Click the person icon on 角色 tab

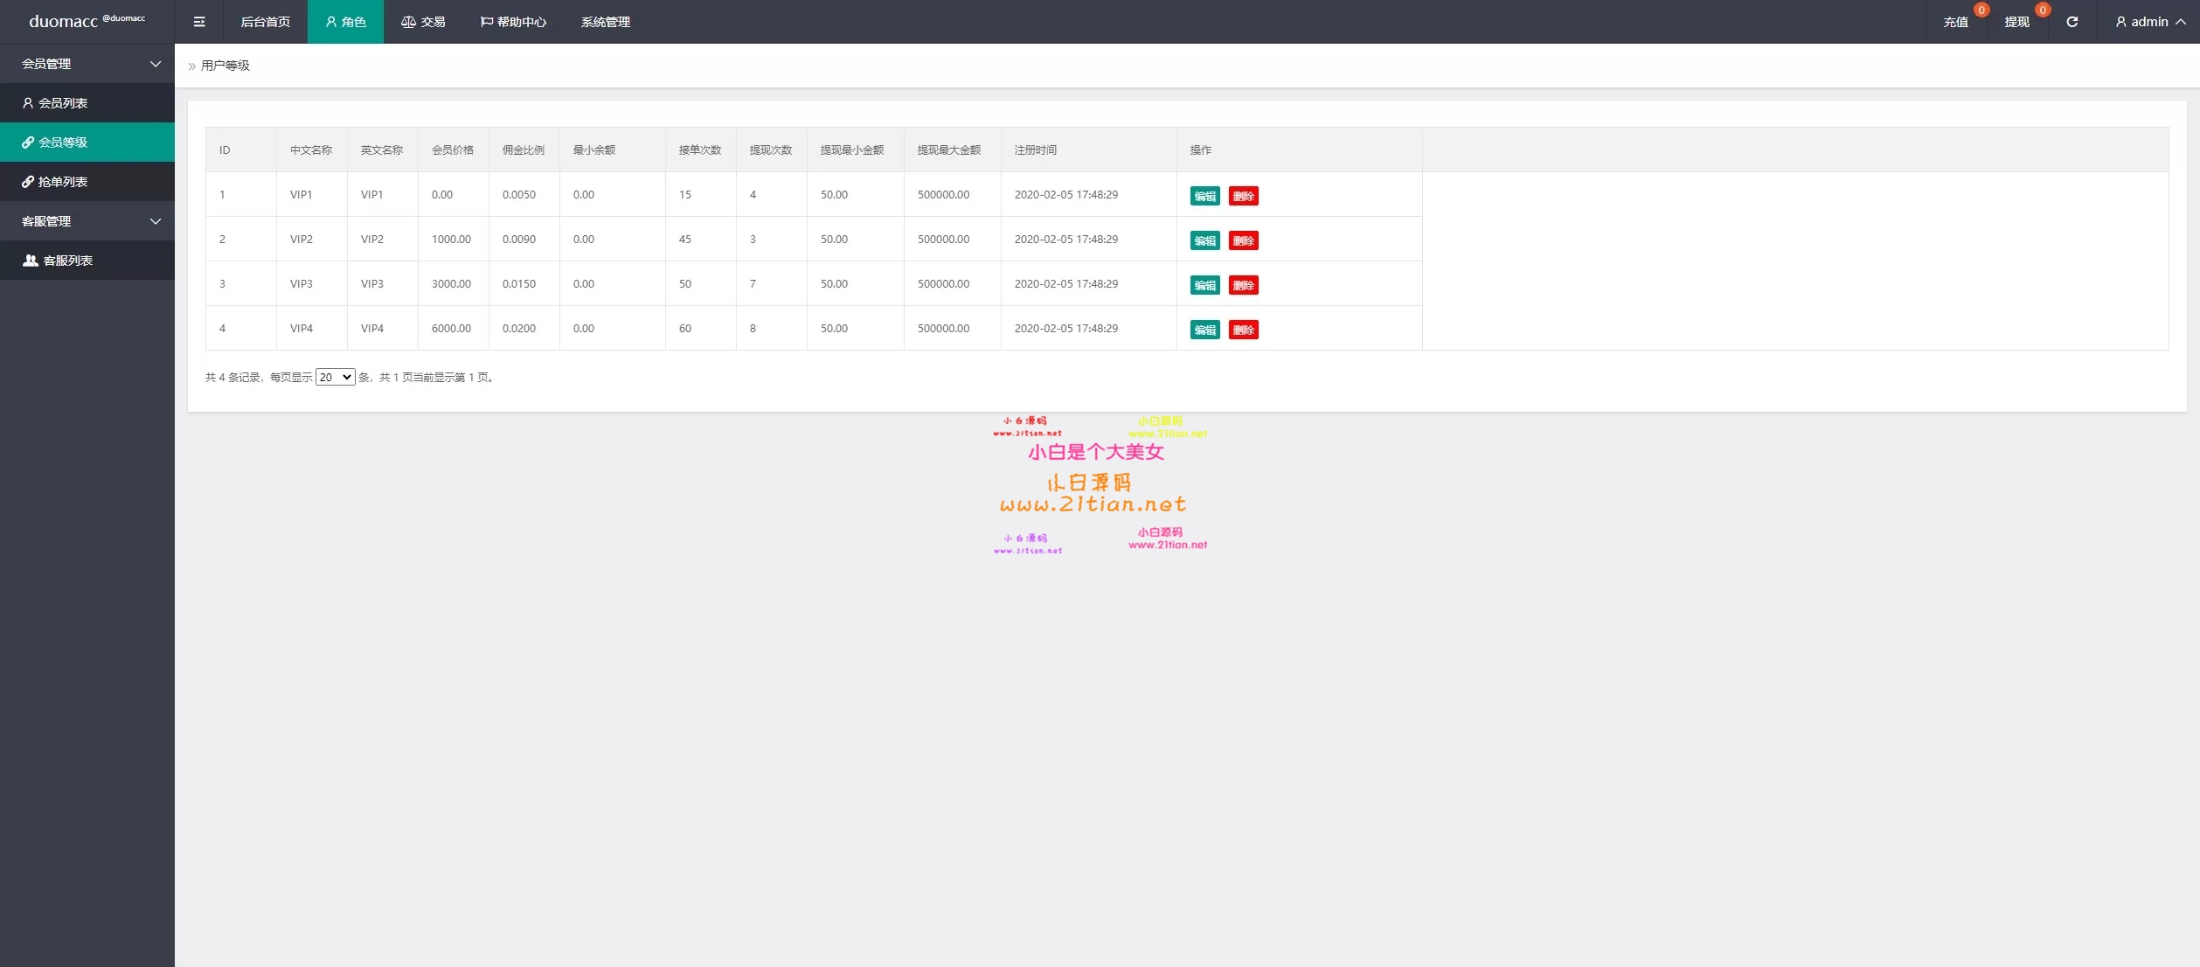[x=331, y=22]
